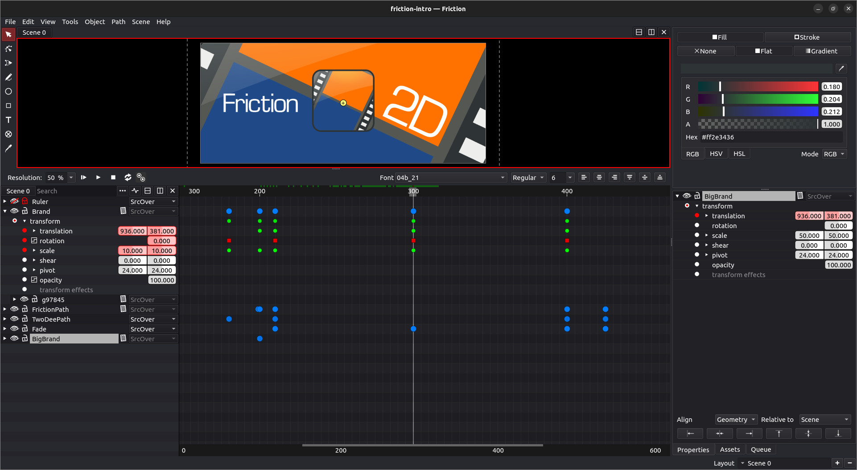This screenshot has height=470, width=857.
Task: Collapse the Brand layer
Action: pos(5,211)
